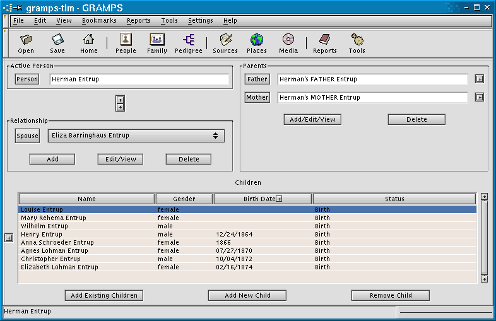Select the Agnes Lohman Entrup row
The image size is (496, 321).
point(247,251)
